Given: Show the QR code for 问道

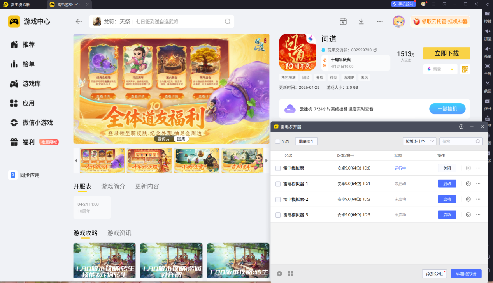Looking at the screenshot, I should point(465,69).
